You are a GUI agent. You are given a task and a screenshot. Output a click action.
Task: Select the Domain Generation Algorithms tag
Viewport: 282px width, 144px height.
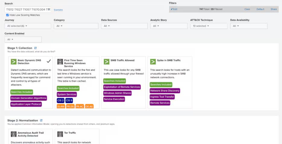[x=29, y=98]
